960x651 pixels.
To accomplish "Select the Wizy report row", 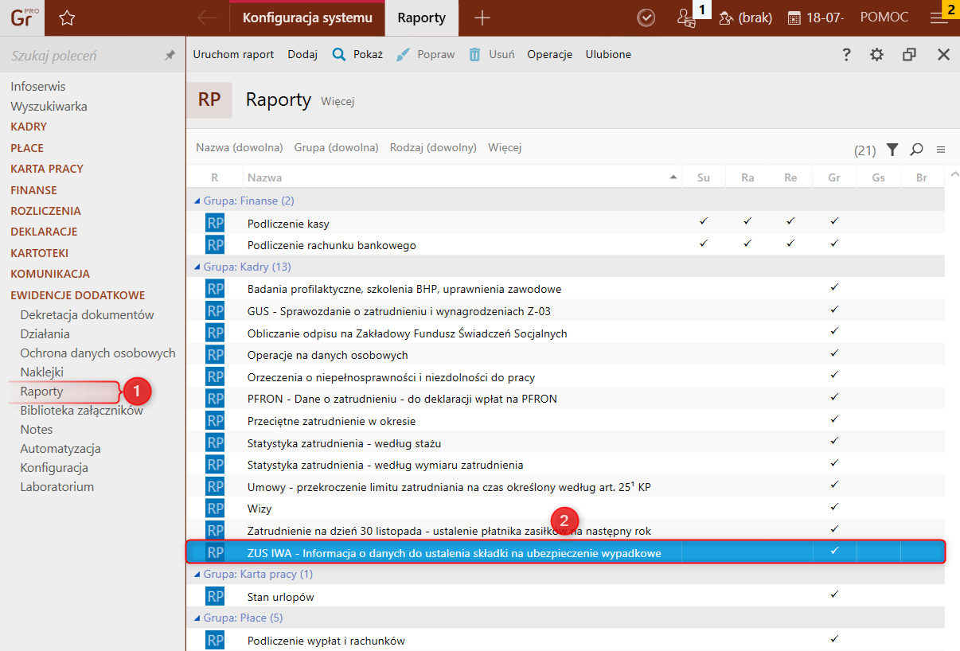I will (x=565, y=508).
